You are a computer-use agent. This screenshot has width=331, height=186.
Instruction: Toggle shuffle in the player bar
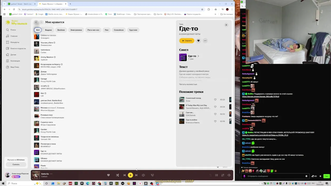[x=117, y=175]
